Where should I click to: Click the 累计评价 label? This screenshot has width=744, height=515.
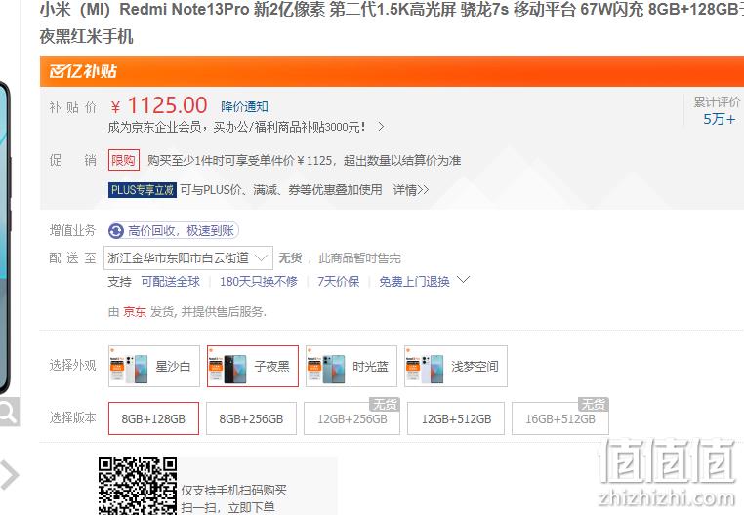click(717, 101)
